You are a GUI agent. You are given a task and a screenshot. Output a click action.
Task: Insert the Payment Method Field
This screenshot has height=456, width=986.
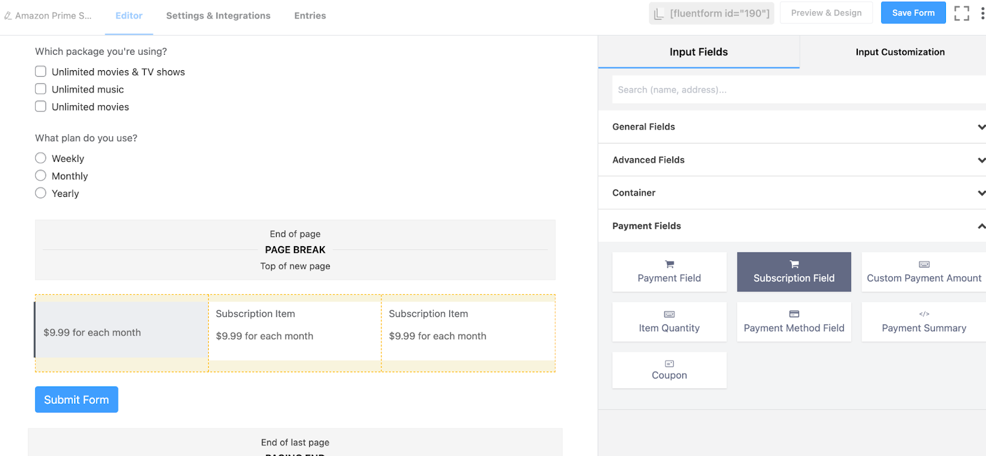pyautogui.click(x=794, y=321)
